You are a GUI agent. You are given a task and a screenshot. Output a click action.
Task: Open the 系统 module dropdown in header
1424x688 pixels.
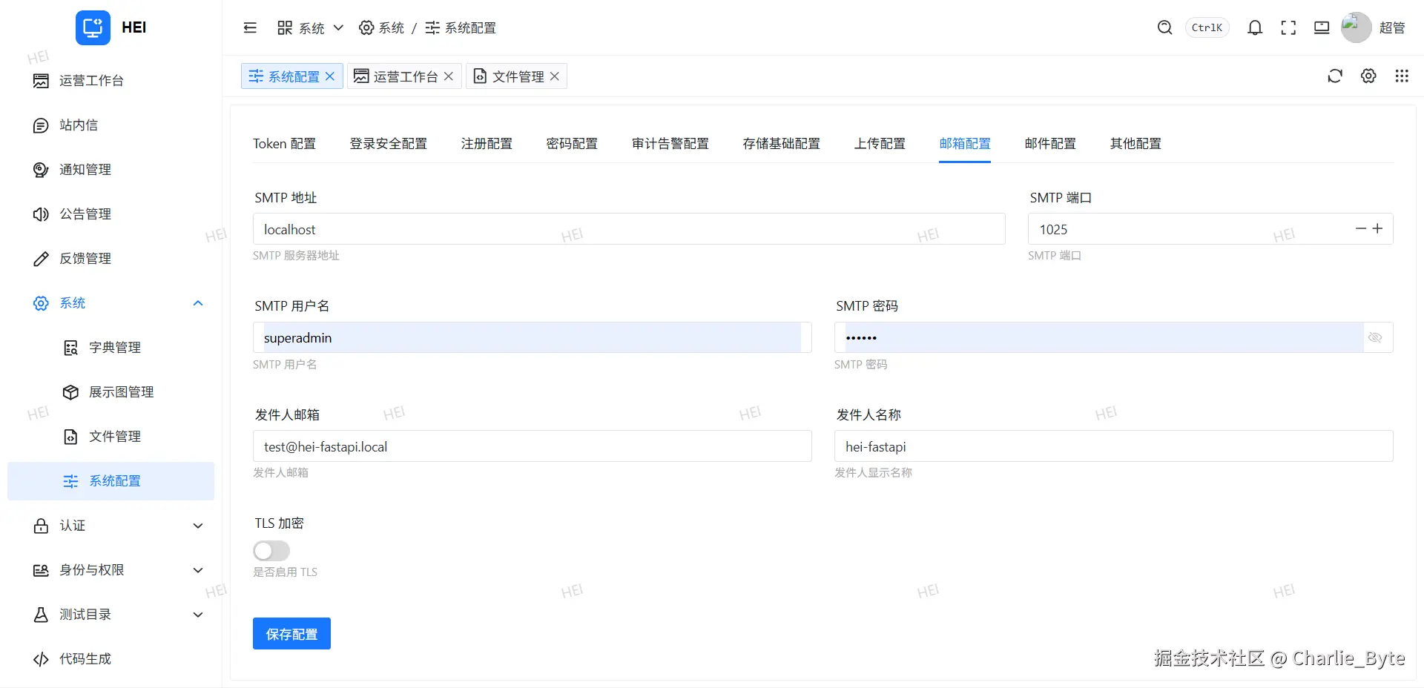310,28
